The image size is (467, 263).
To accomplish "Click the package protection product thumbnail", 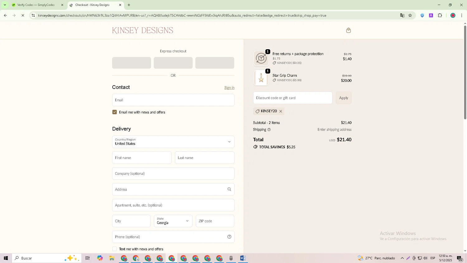I will pyautogui.click(x=261, y=58).
